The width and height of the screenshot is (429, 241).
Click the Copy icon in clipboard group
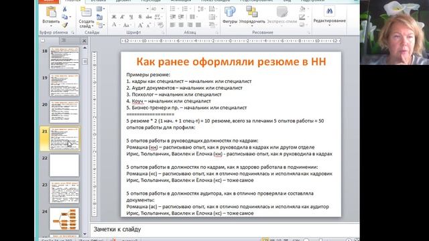click(x=65, y=17)
